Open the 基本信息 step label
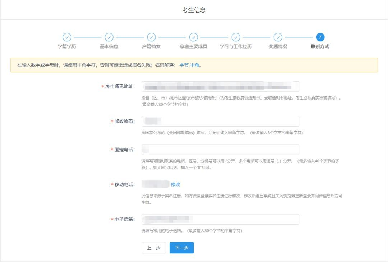The height and width of the screenshot is (262, 388). 108,46
